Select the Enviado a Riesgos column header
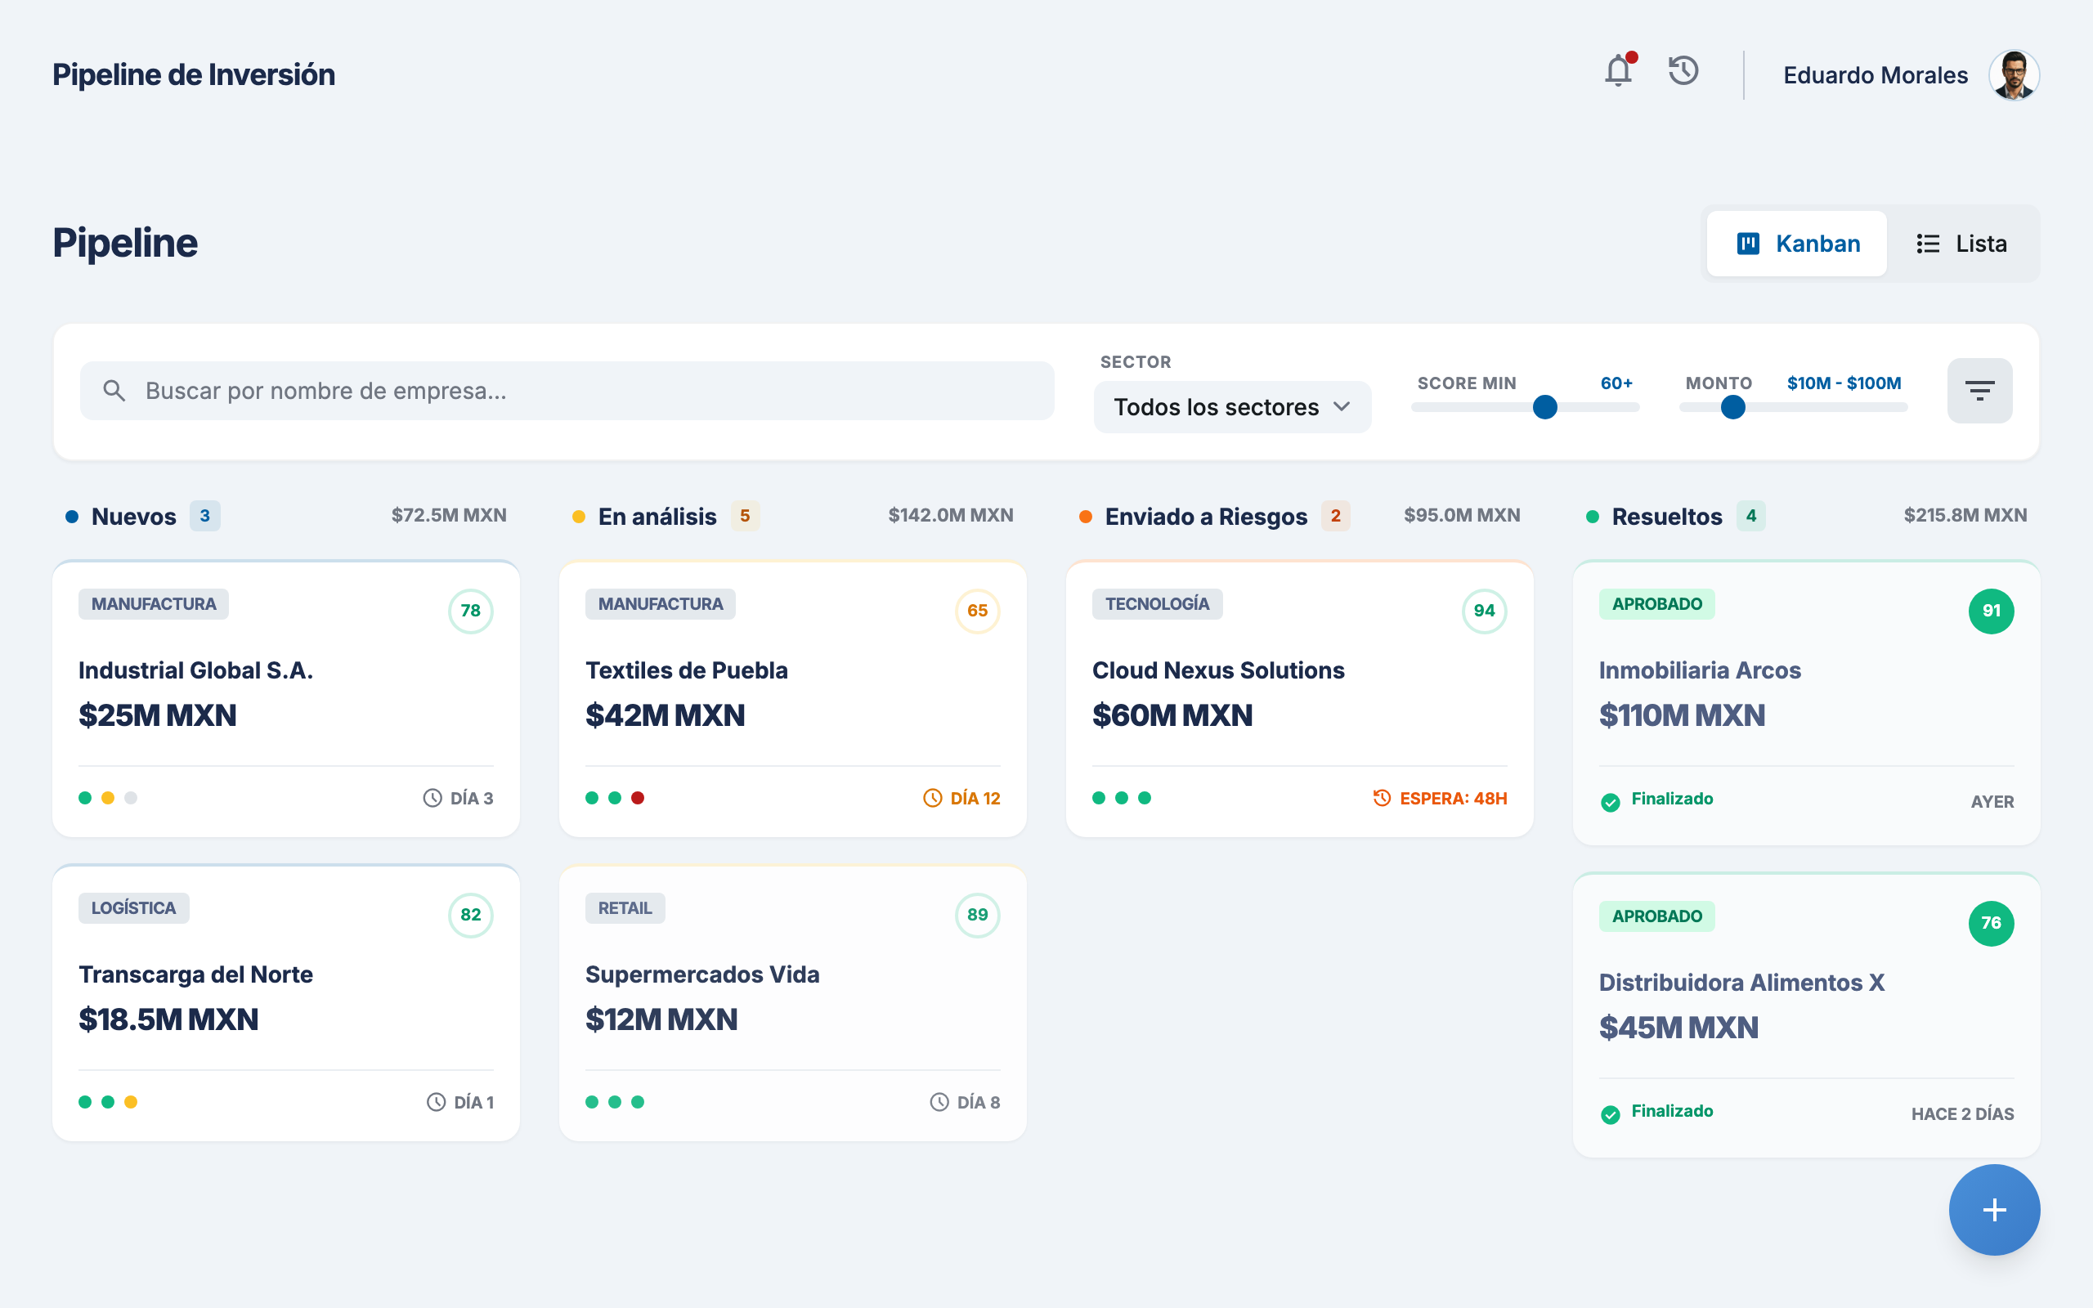This screenshot has height=1308, width=2093. pos(1206,517)
